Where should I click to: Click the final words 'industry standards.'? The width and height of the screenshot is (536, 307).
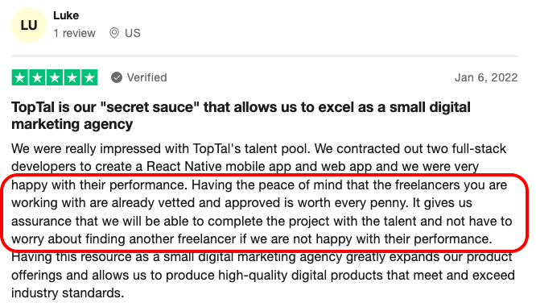coord(68,293)
